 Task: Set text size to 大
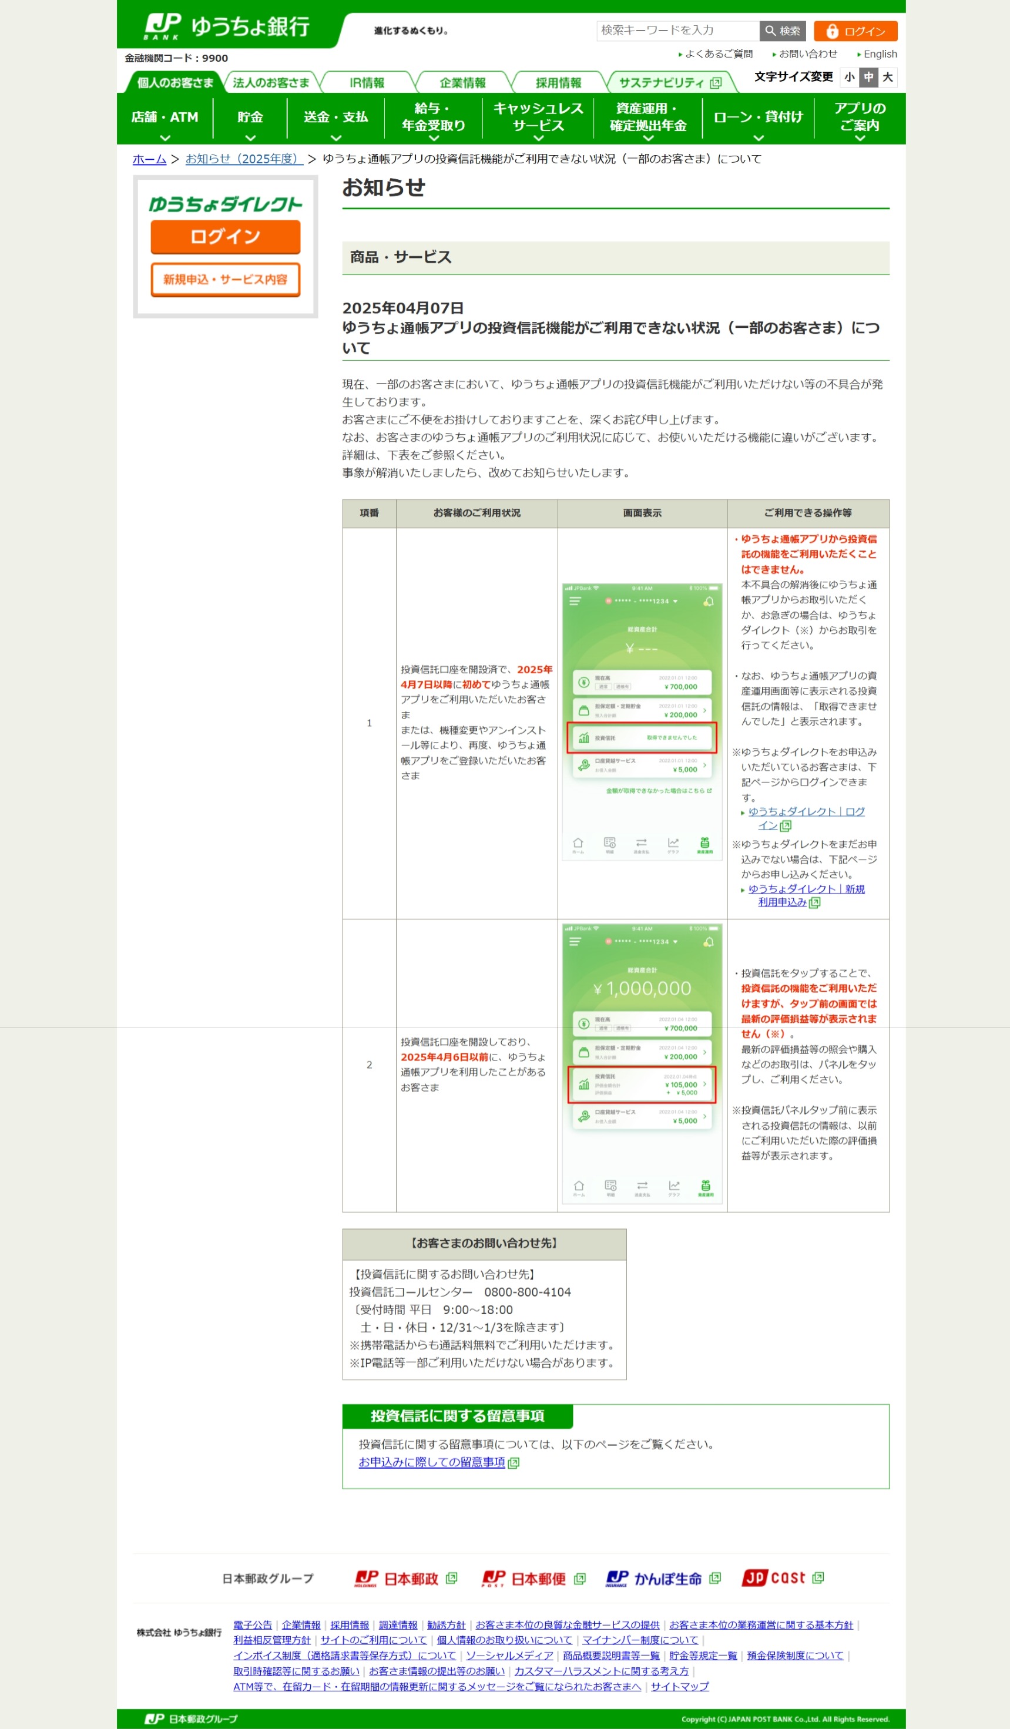(888, 77)
